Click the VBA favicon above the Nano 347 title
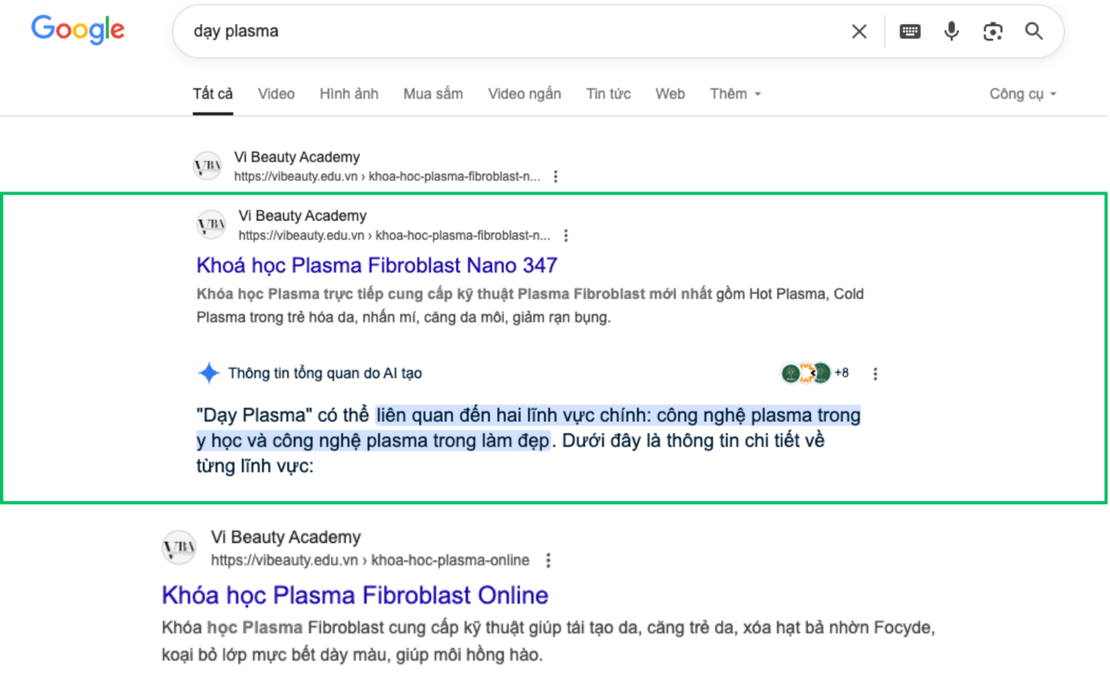Image resolution: width=1110 pixels, height=691 pixels. [211, 225]
